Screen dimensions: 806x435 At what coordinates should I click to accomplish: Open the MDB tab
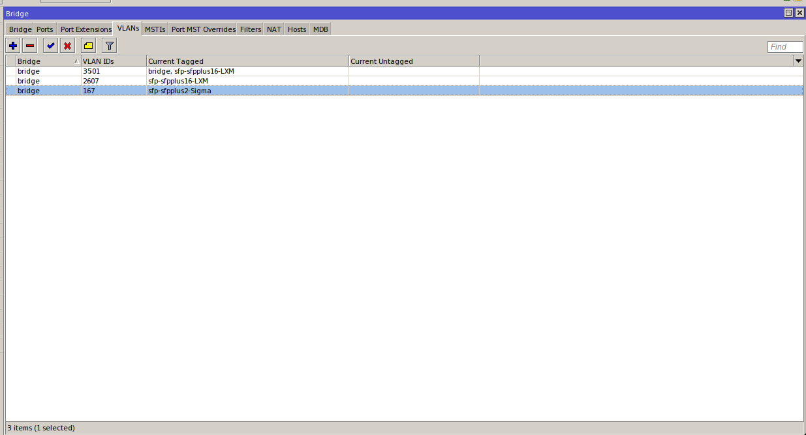[320, 29]
